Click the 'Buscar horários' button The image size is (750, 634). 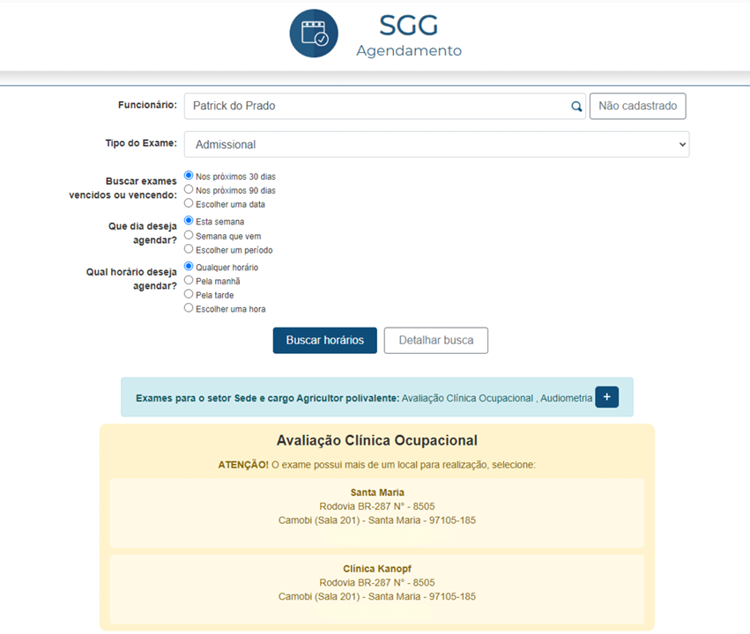[325, 341]
